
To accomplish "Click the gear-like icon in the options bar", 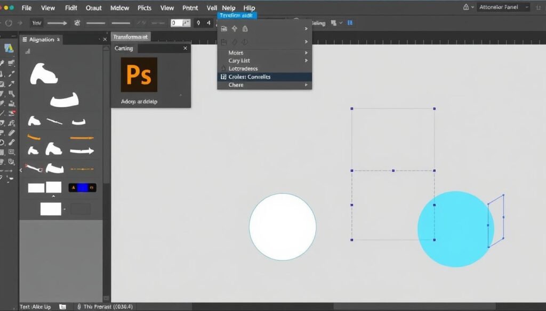I will pyautogui.click(x=77, y=23).
